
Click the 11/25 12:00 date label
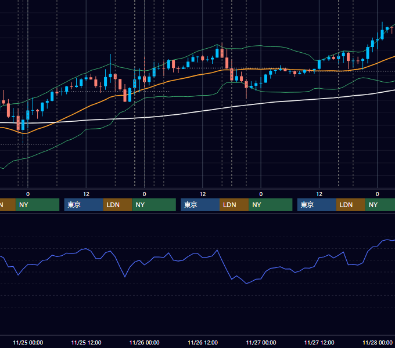86,342
